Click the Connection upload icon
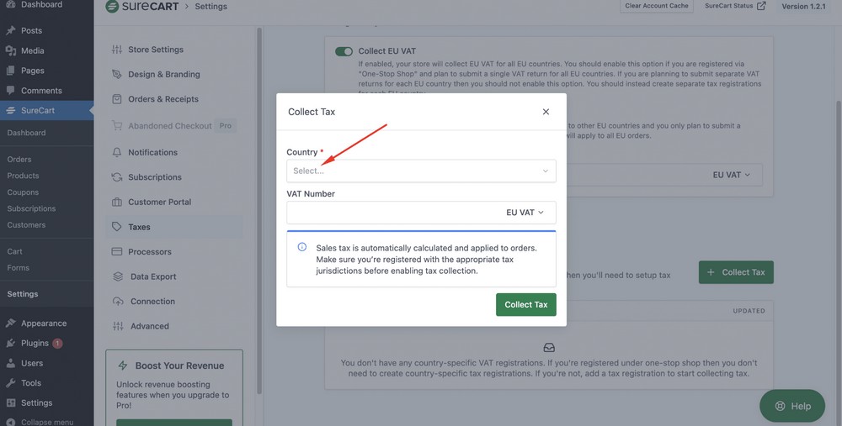The width and height of the screenshot is (842, 426). click(117, 302)
